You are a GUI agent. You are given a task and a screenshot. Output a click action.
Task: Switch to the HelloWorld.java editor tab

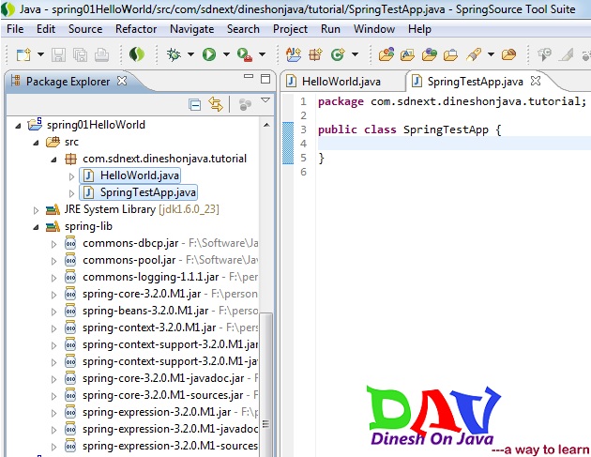[x=341, y=82]
